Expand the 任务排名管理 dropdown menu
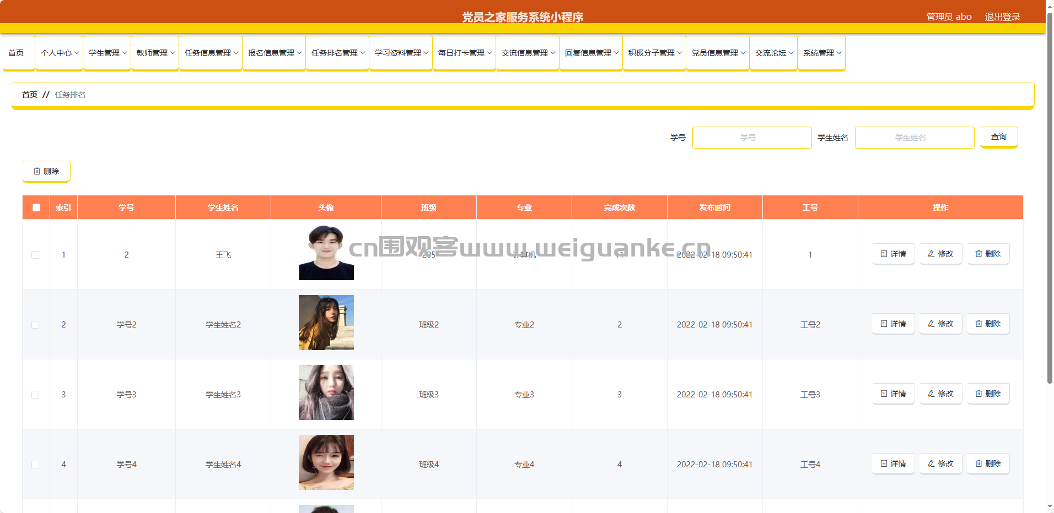This screenshot has width=1054, height=513. click(x=338, y=53)
